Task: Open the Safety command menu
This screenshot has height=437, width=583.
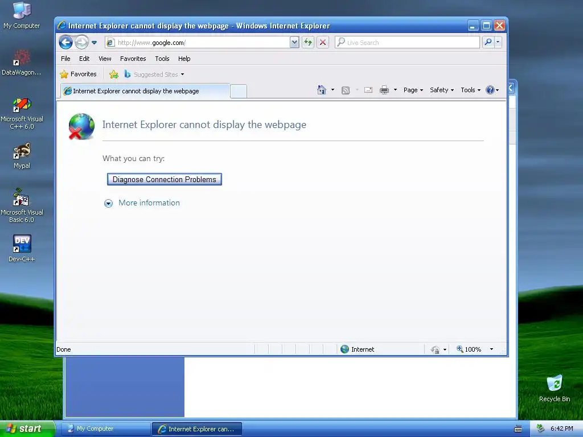Action: (442, 90)
